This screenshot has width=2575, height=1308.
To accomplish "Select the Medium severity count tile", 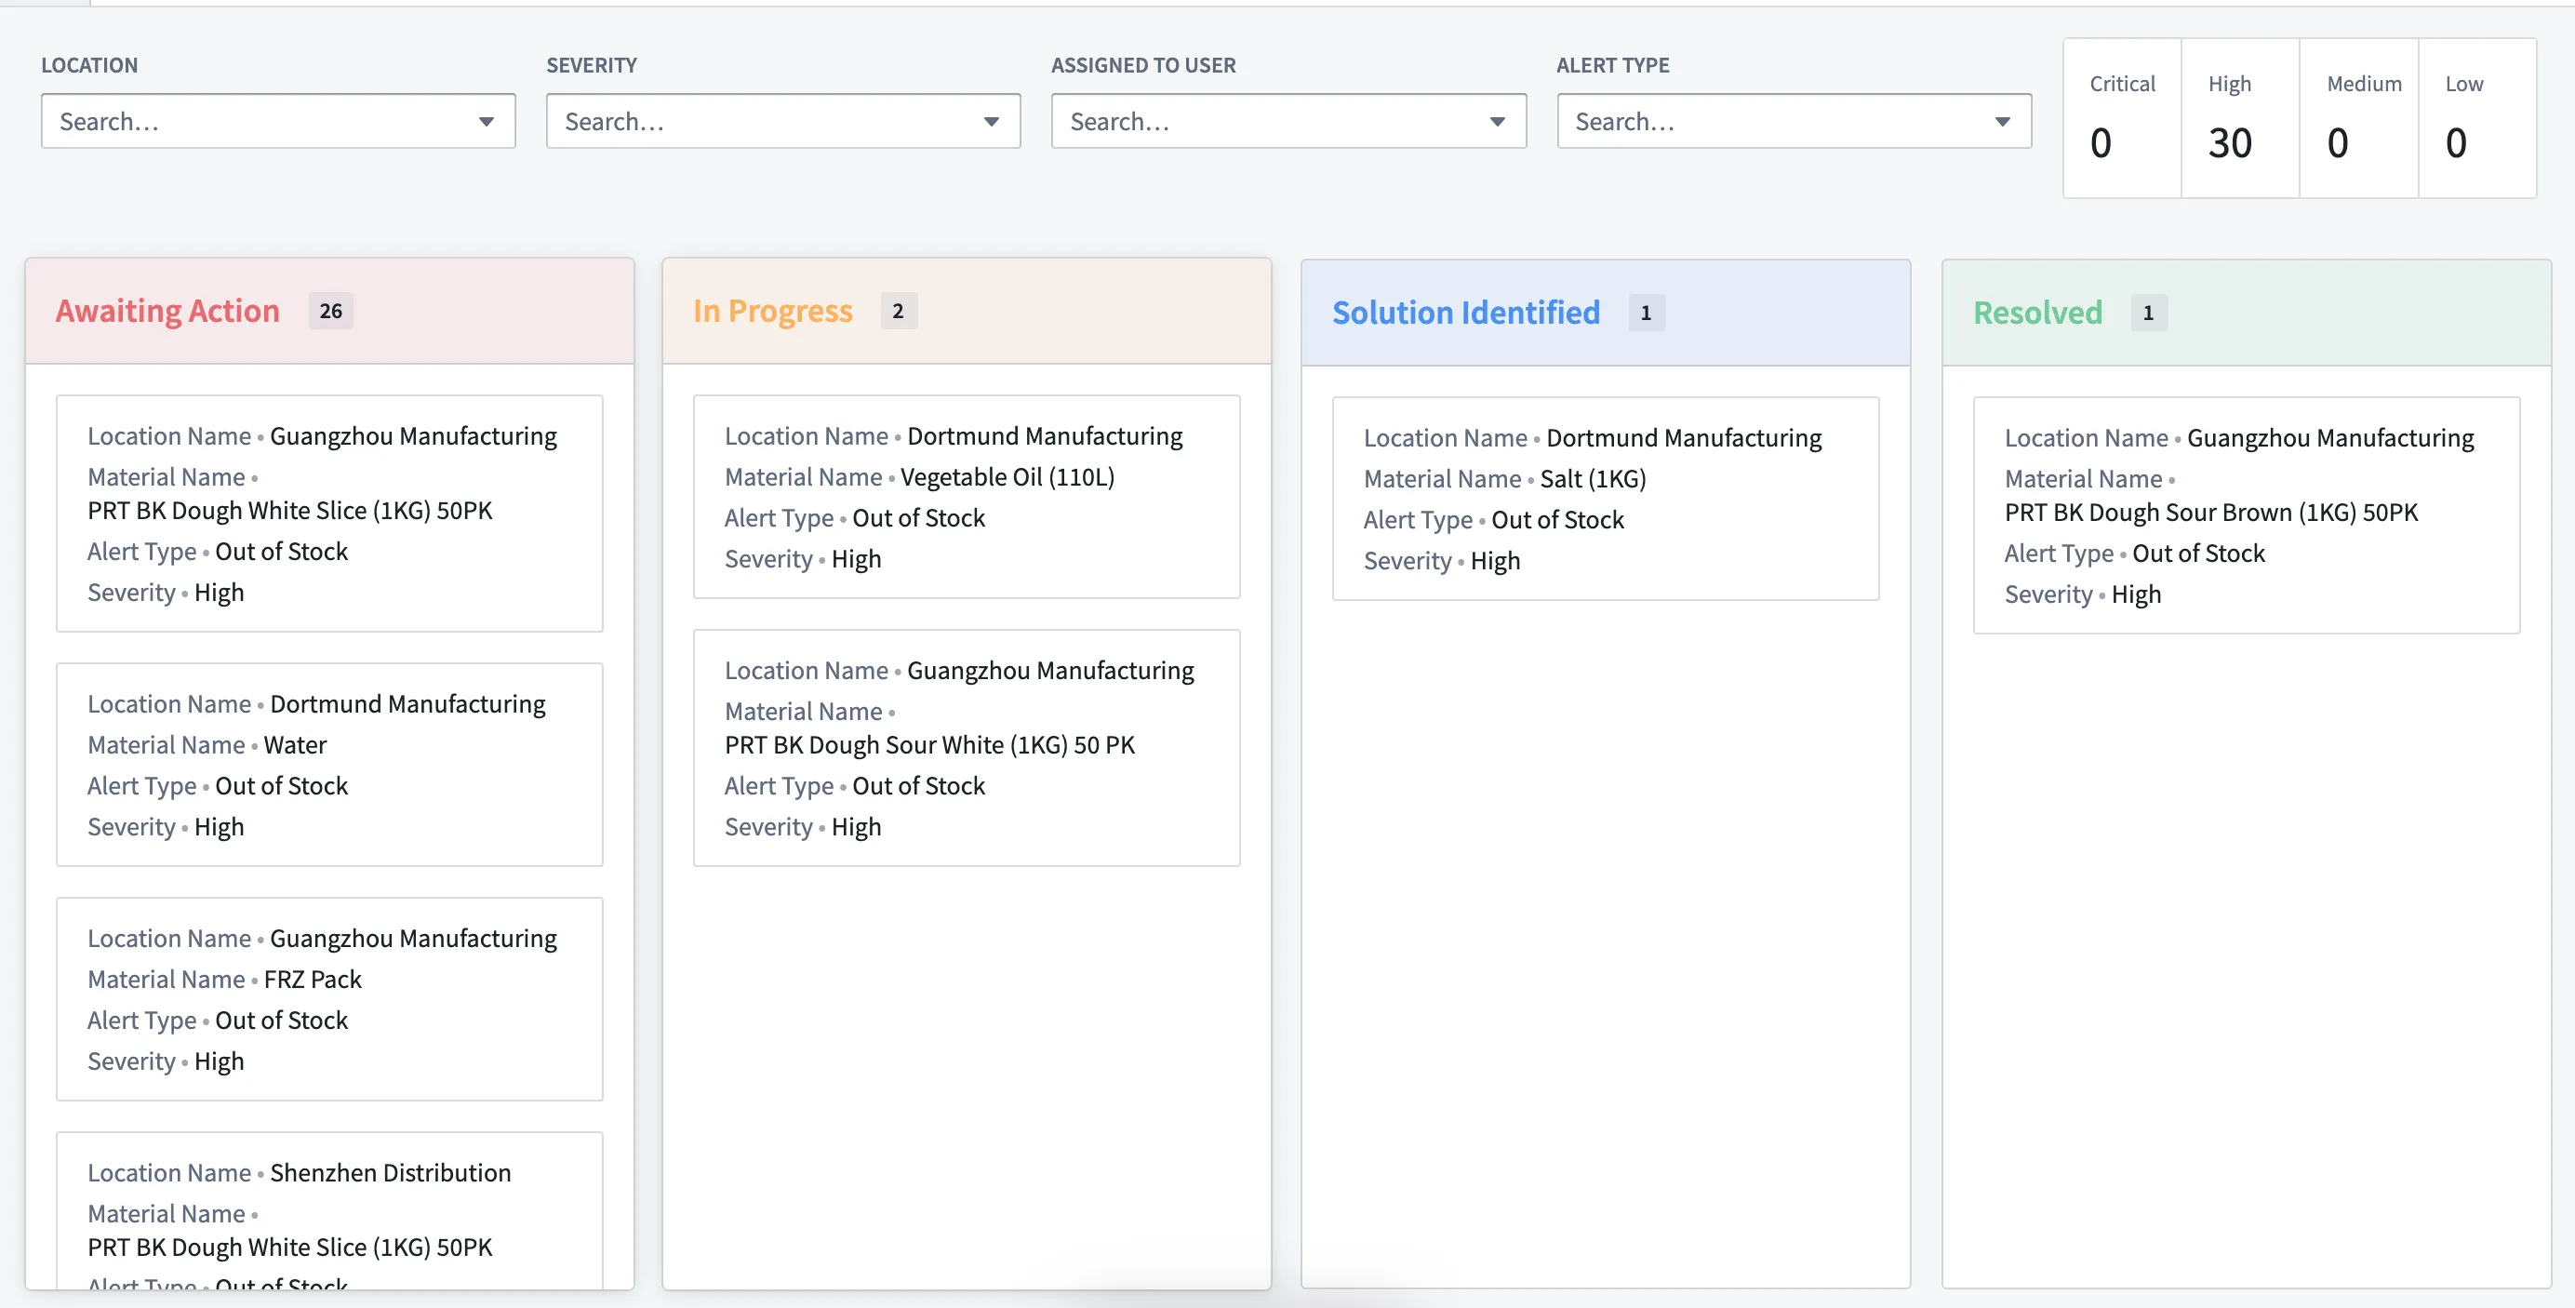I will pyautogui.click(x=2358, y=118).
